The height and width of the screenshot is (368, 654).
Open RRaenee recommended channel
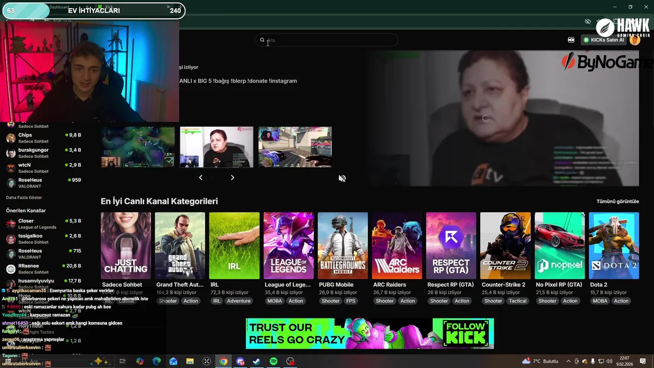43,269
